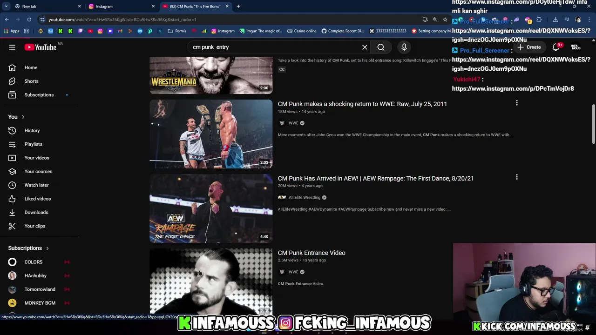The height and width of the screenshot is (335, 596).
Task: Open the YouTube guide hamburger menu
Action: coord(12,47)
